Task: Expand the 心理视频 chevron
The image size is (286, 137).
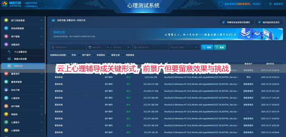Action: click(x=41, y=130)
